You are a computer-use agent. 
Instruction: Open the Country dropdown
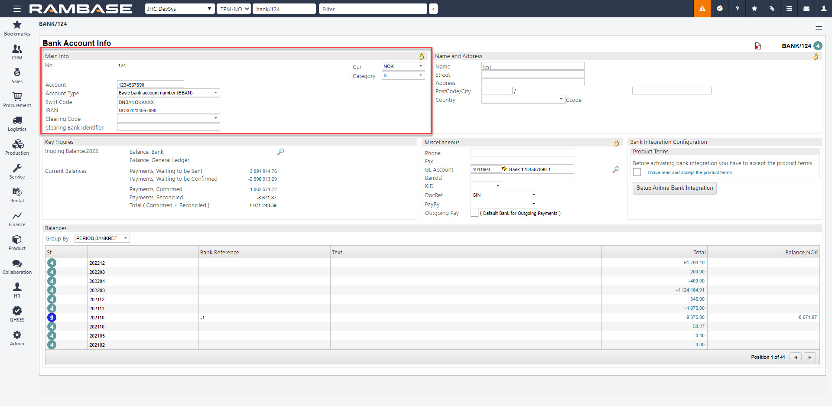(x=523, y=99)
